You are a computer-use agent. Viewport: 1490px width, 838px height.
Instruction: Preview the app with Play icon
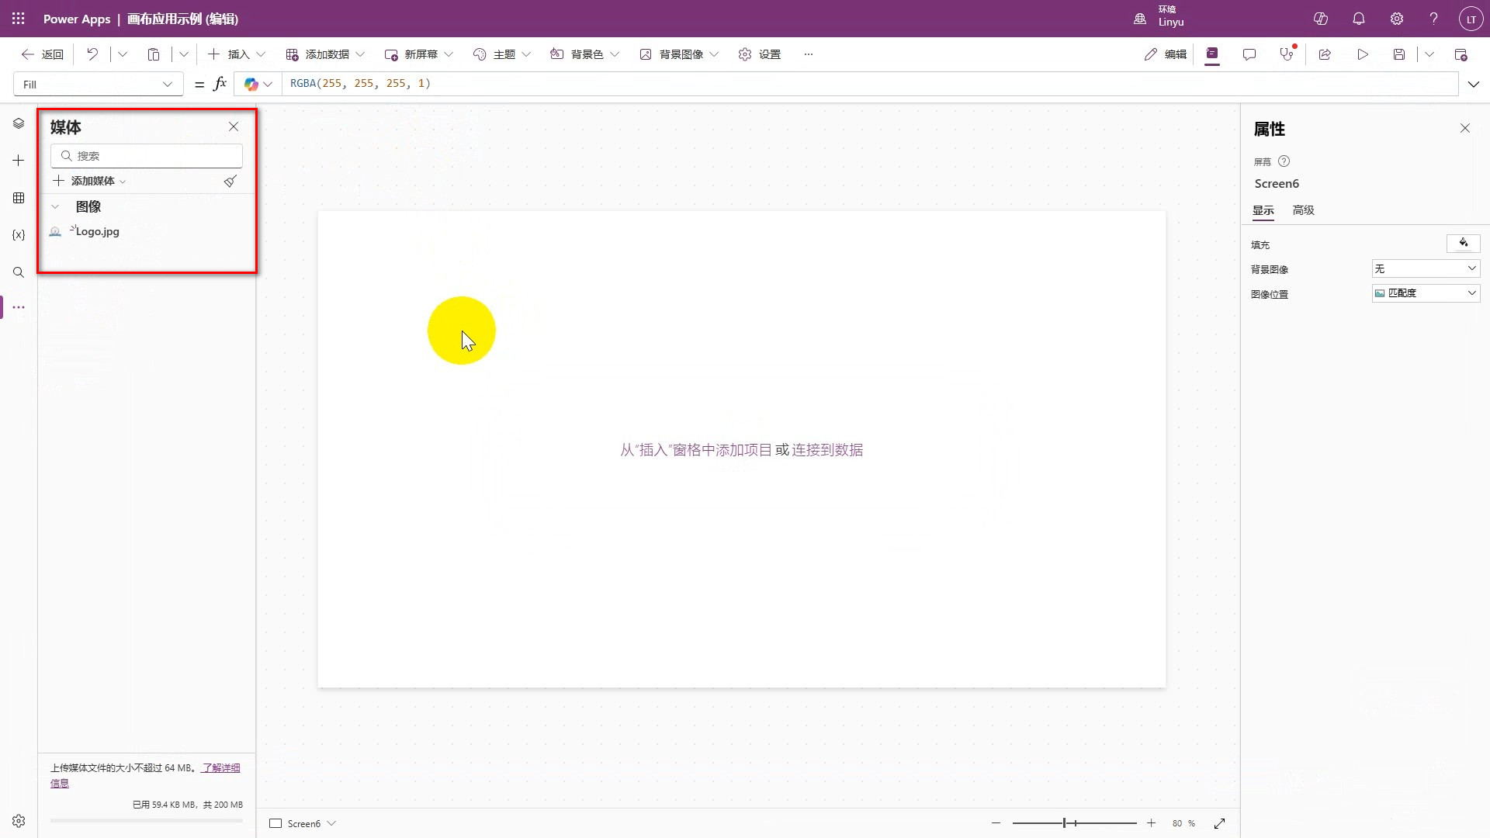point(1362,54)
